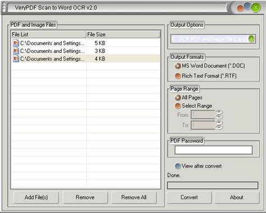Image resolution: width=266 pixels, height=213 pixels.
Task: Click the To page spinner arrows
Action: click(219, 125)
